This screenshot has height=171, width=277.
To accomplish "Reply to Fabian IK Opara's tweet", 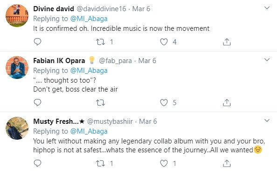I will [37, 102].
